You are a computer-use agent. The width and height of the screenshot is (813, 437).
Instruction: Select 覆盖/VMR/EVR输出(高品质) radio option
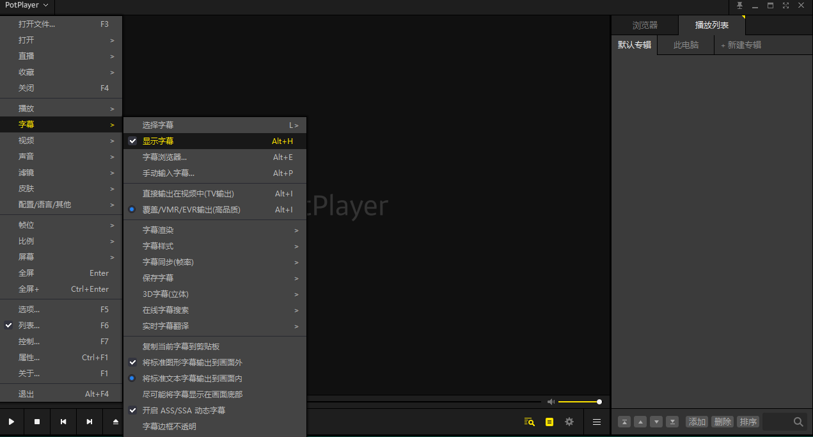(x=215, y=210)
